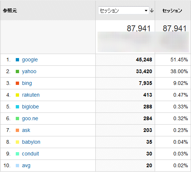
Task: Click the 参照元 column header
Action: point(10,11)
